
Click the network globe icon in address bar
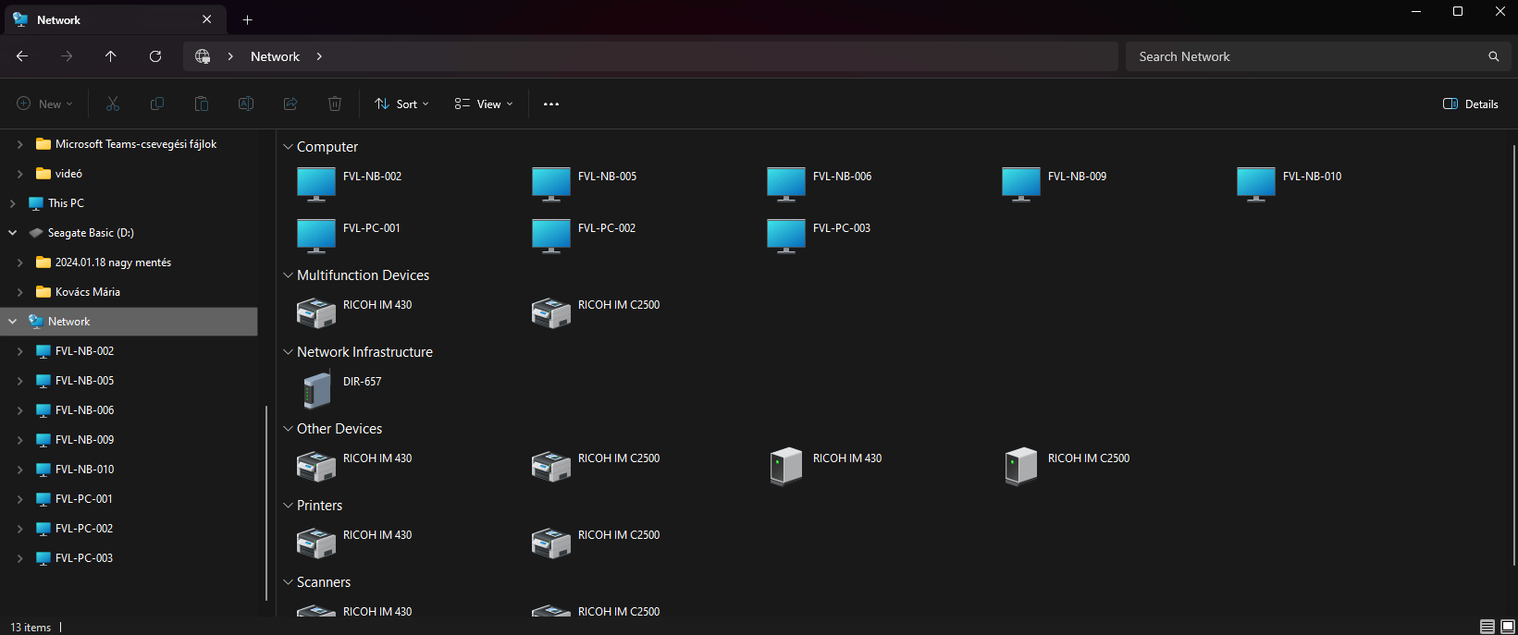(203, 56)
